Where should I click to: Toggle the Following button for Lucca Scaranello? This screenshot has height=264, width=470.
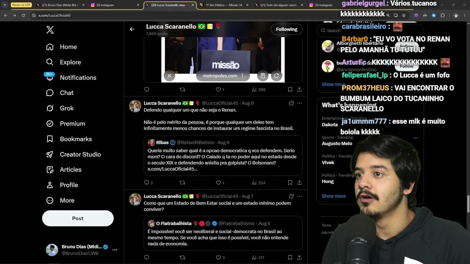click(x=286, y=29)
